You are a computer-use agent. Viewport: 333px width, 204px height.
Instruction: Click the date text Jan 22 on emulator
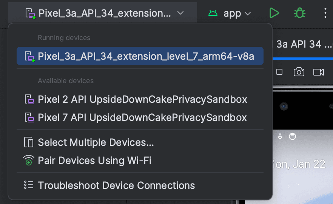pyautogui.click(x=309, y=164)
